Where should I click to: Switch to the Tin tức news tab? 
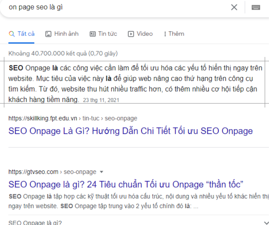[x=108, y=34]
